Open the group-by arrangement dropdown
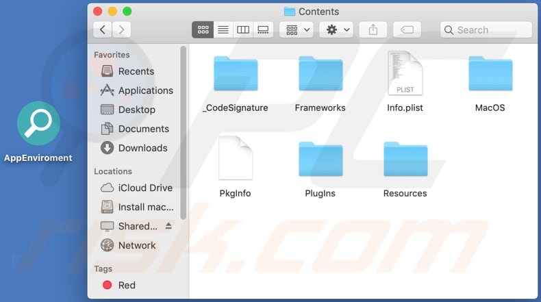The width and height of the screenshot is (541, 302). point(297,29)
